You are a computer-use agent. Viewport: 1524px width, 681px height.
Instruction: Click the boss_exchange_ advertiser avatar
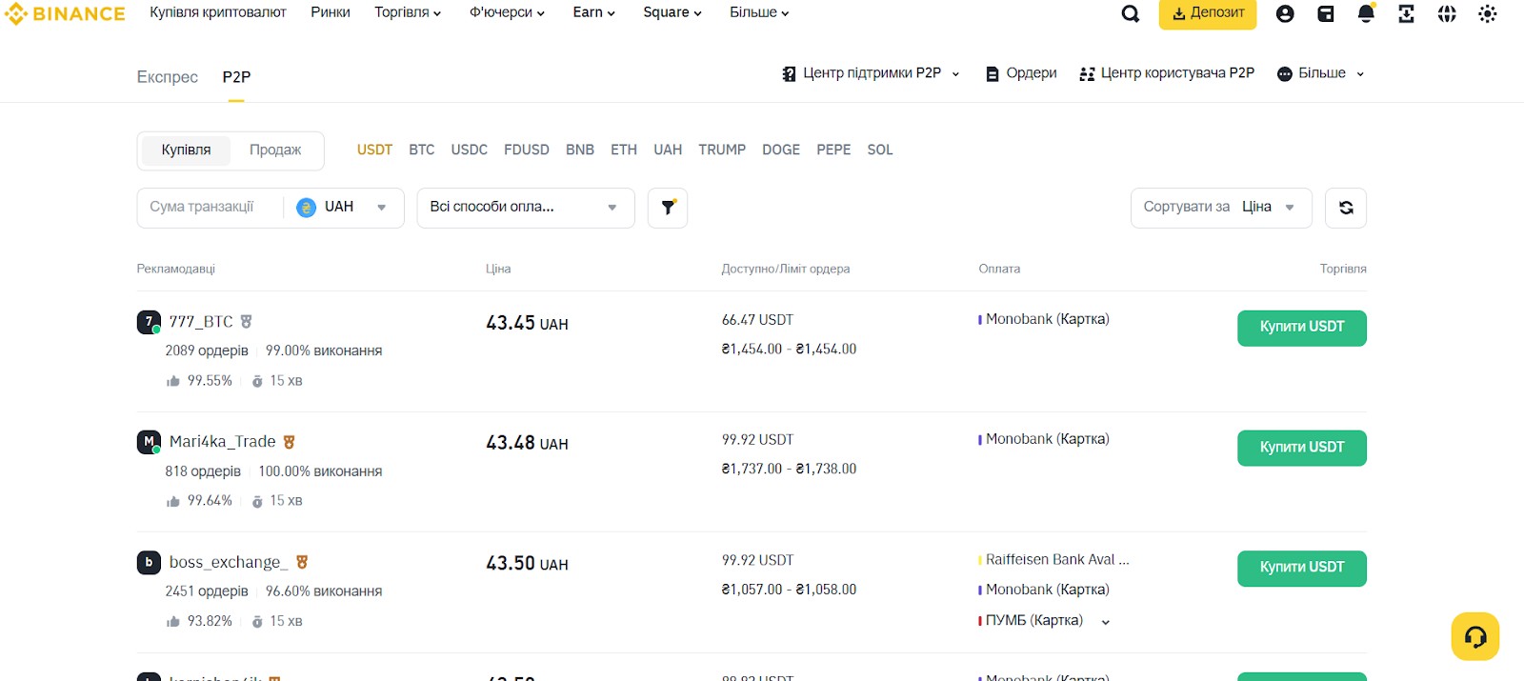[149, 563]
